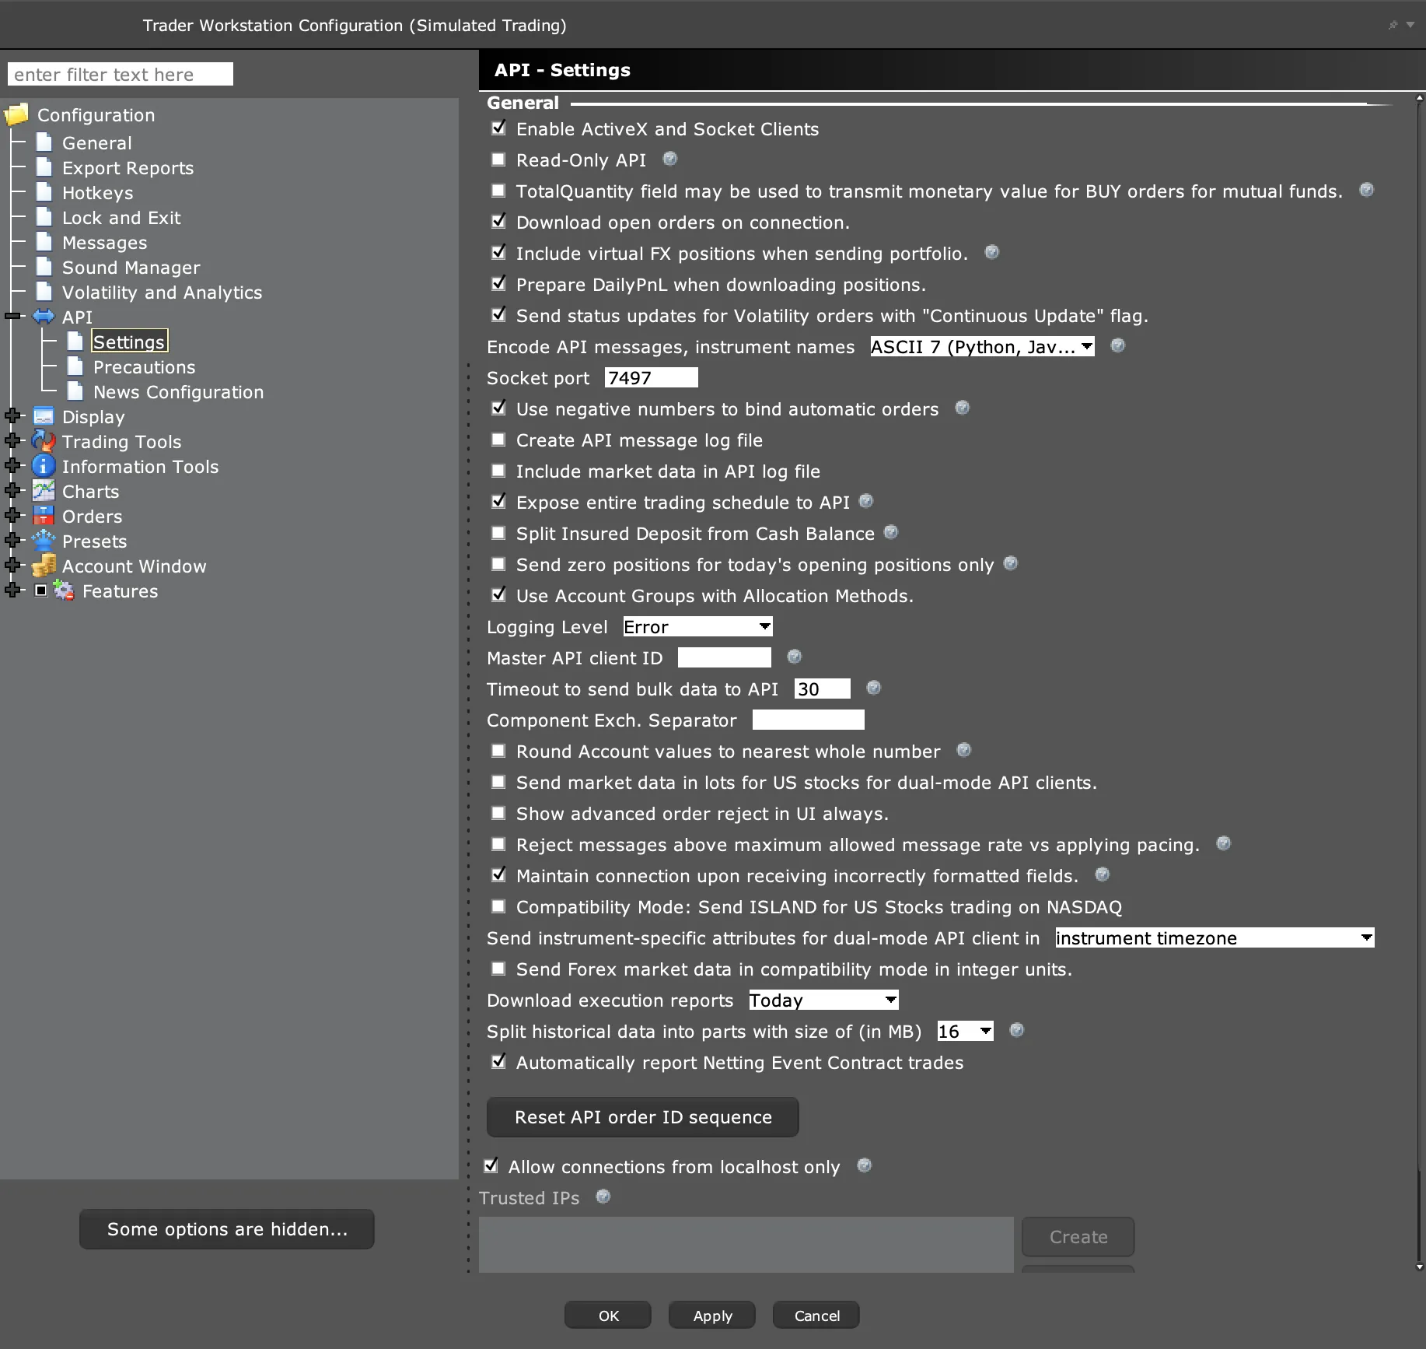Open the Account Window section icon
The height and width of the screenshot is (1349, 1426).
[44, 566]
